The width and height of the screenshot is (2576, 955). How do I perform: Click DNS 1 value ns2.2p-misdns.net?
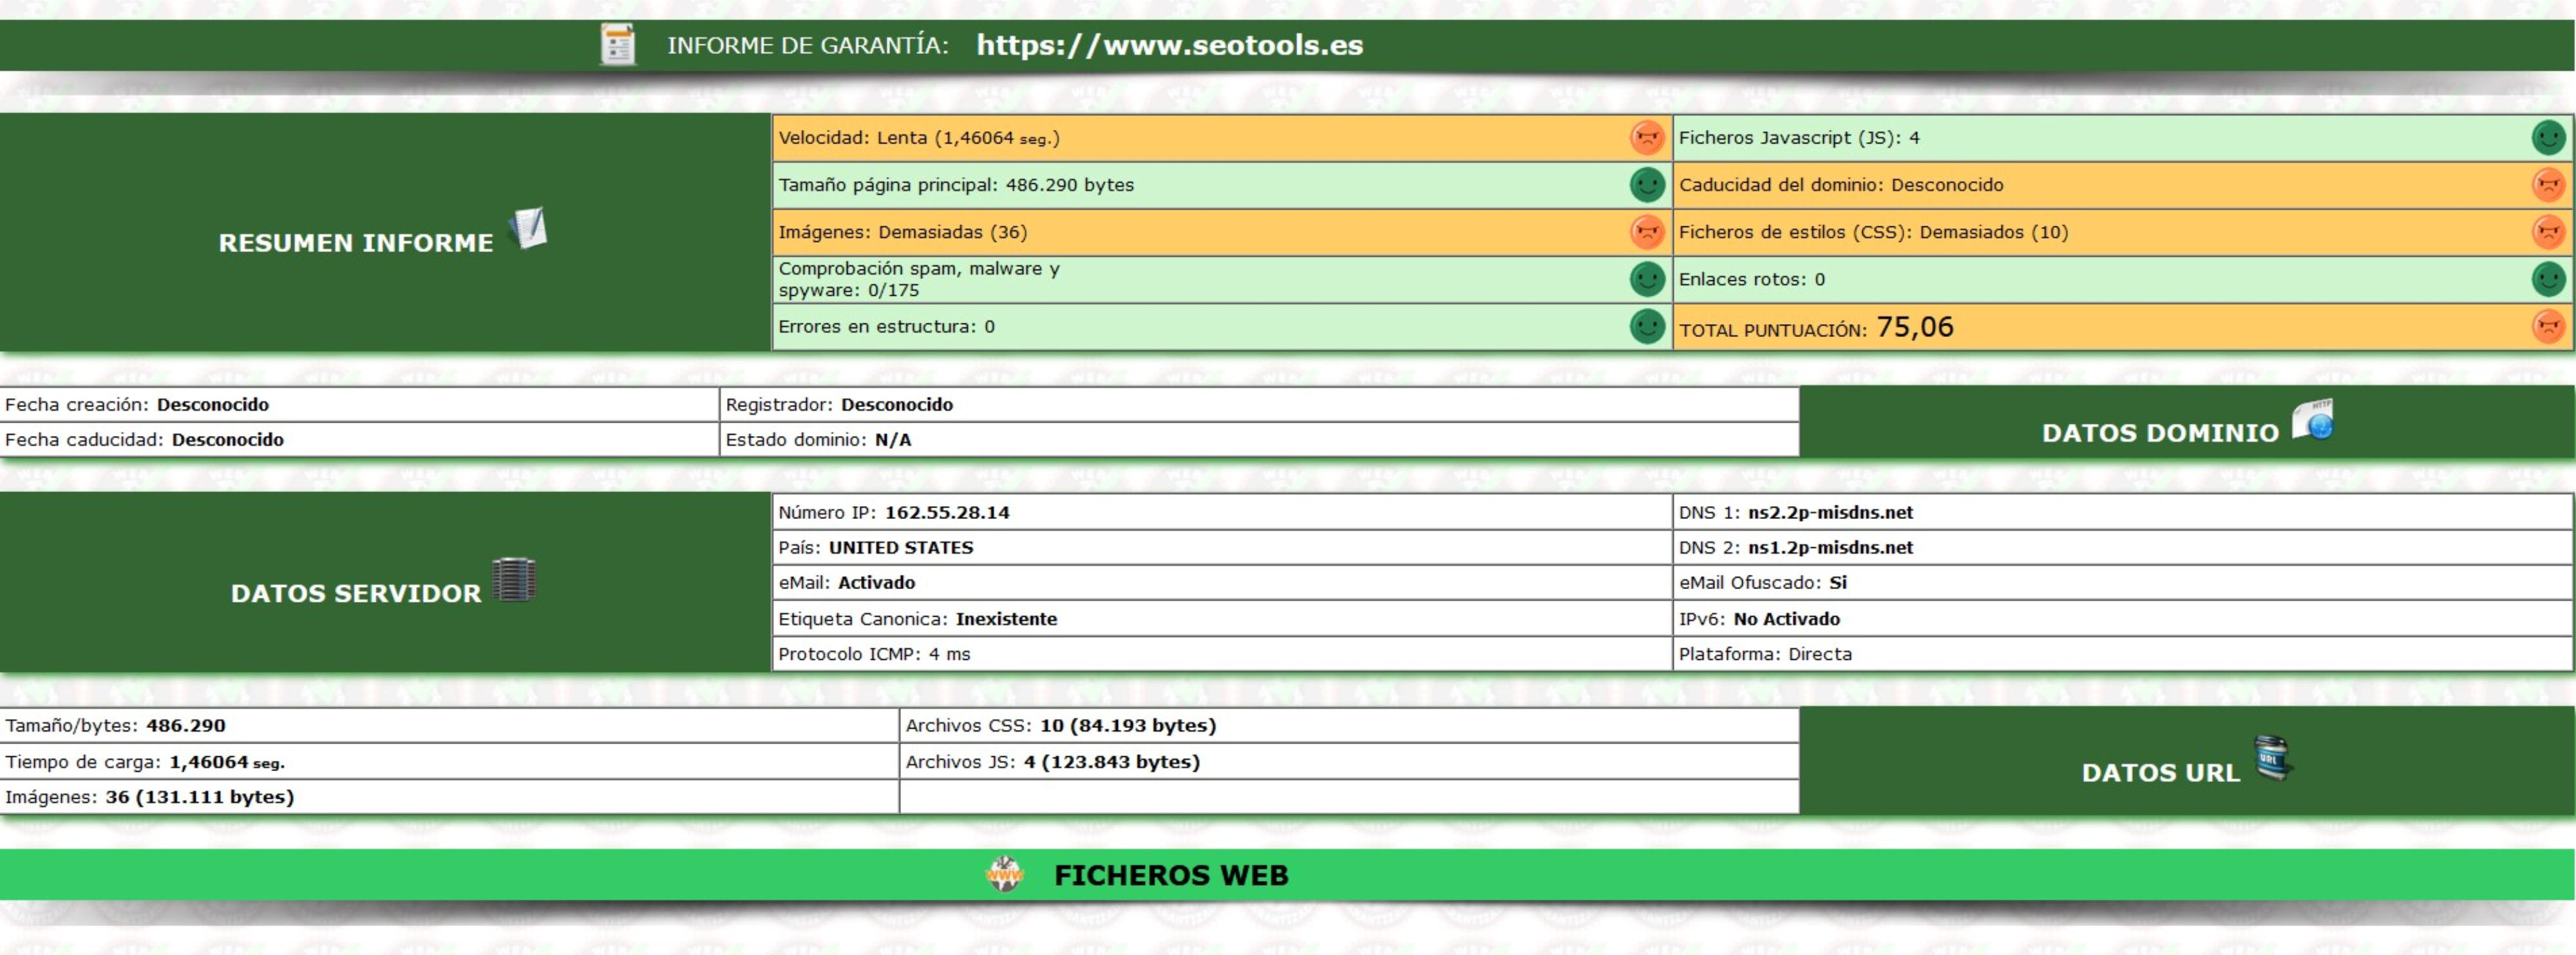click(1830, 513)
